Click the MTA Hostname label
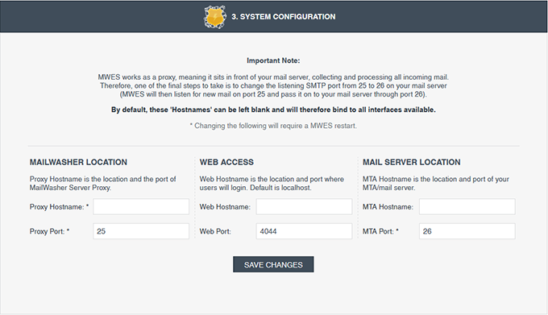Viewport: 548px width, 315px height. point(388,207)
